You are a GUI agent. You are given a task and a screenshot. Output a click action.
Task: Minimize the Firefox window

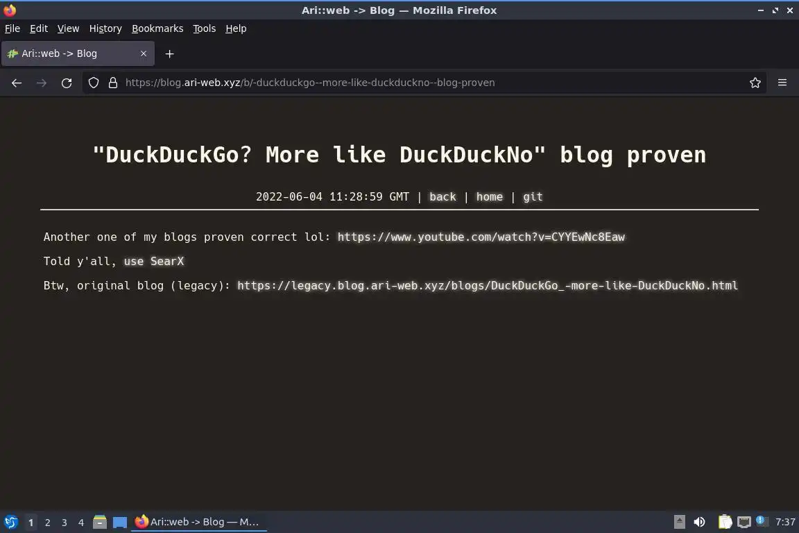point(761,10)
